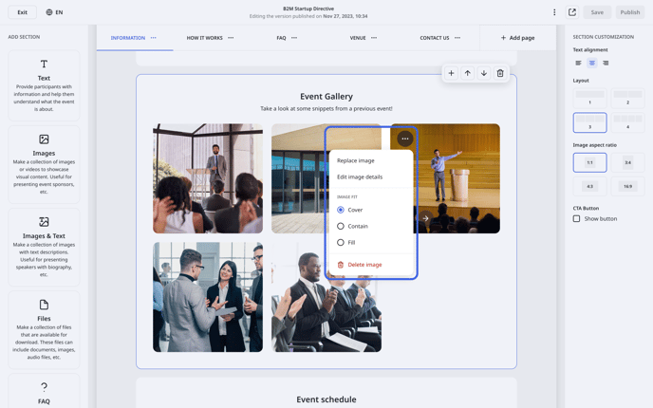Move the gallery section up
The width and height of the screenshot is (653, 408).
[x=467, y=73]
